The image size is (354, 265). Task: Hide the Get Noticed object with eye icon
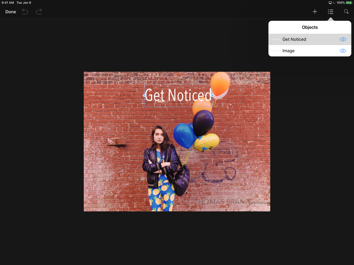click(x=343, y=39)
